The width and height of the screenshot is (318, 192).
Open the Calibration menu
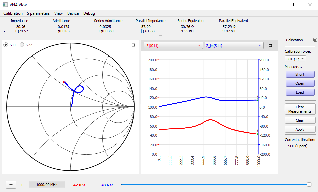13,13
